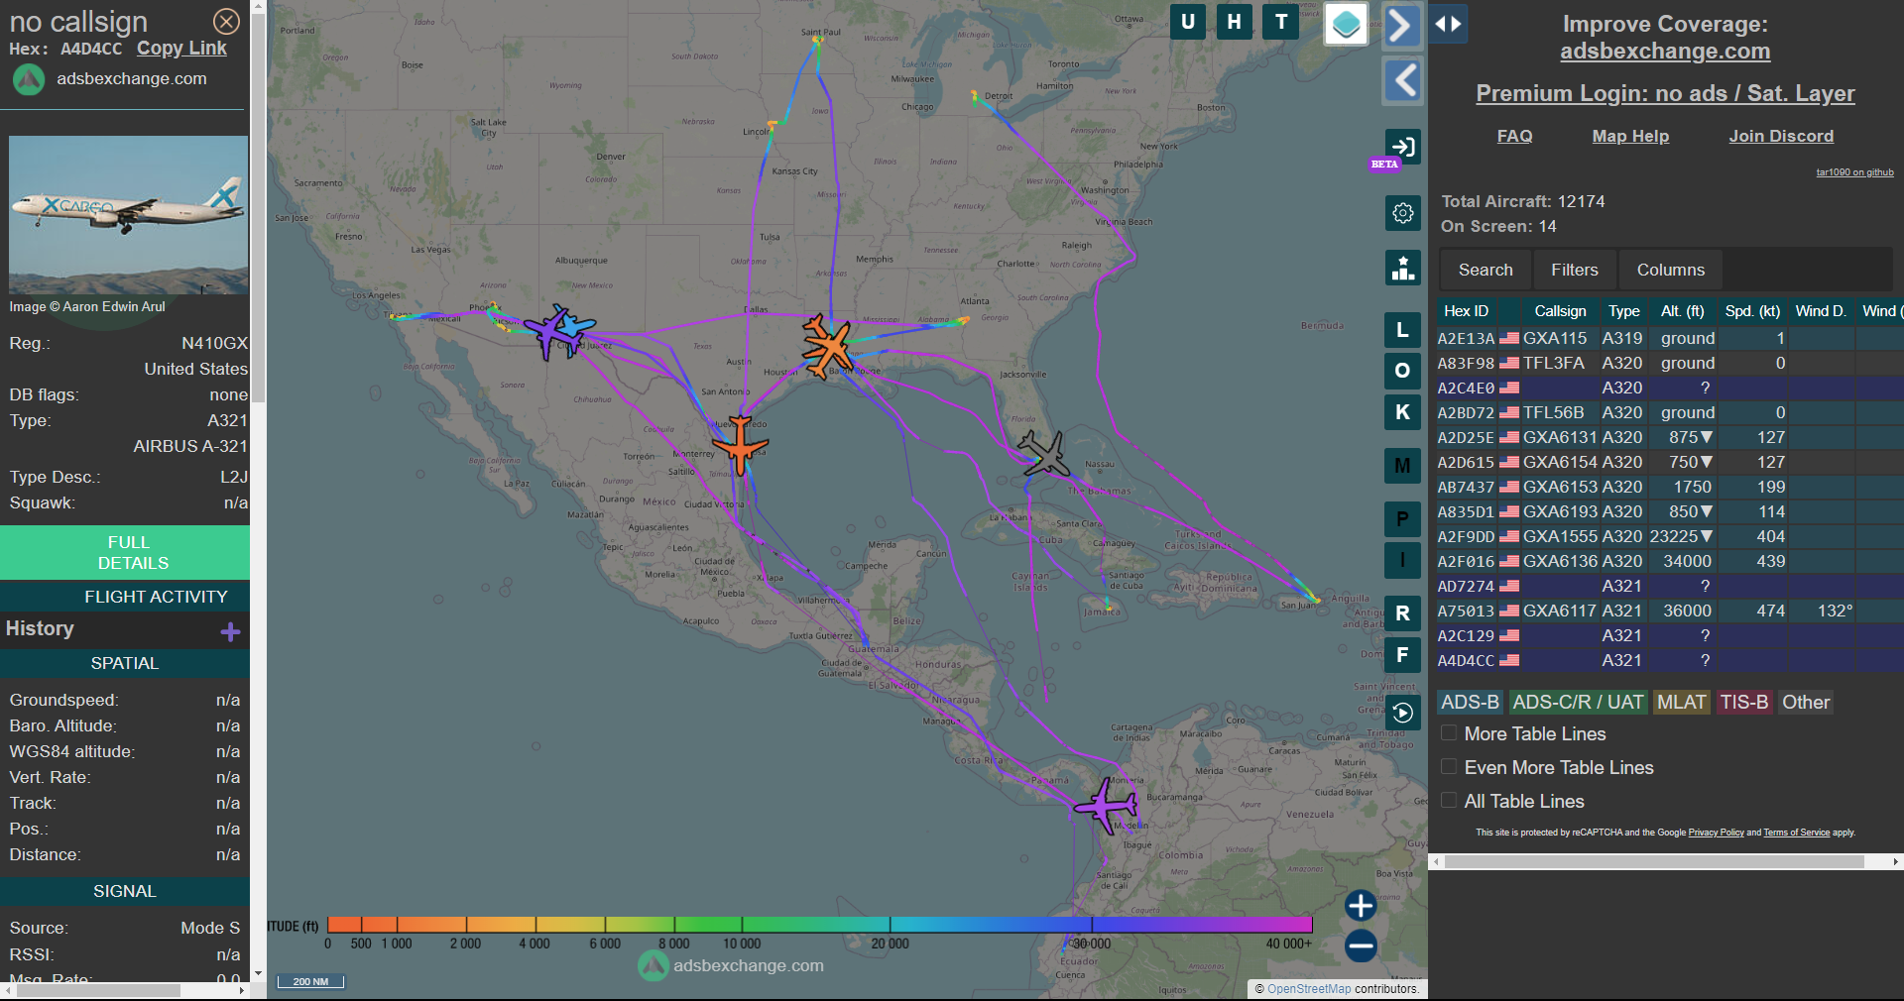Viewport: 1904px width, 1001px height.
Task: View the XCargo aircraft photo
Action: [x=129, y=215]
